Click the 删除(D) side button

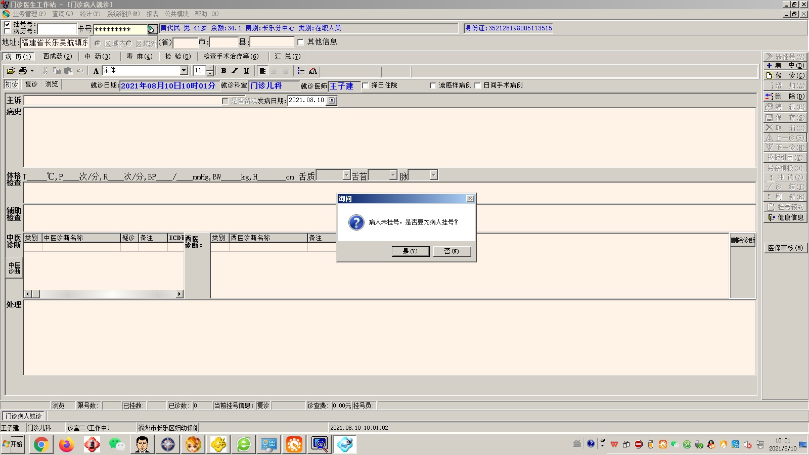click(785, 97)
